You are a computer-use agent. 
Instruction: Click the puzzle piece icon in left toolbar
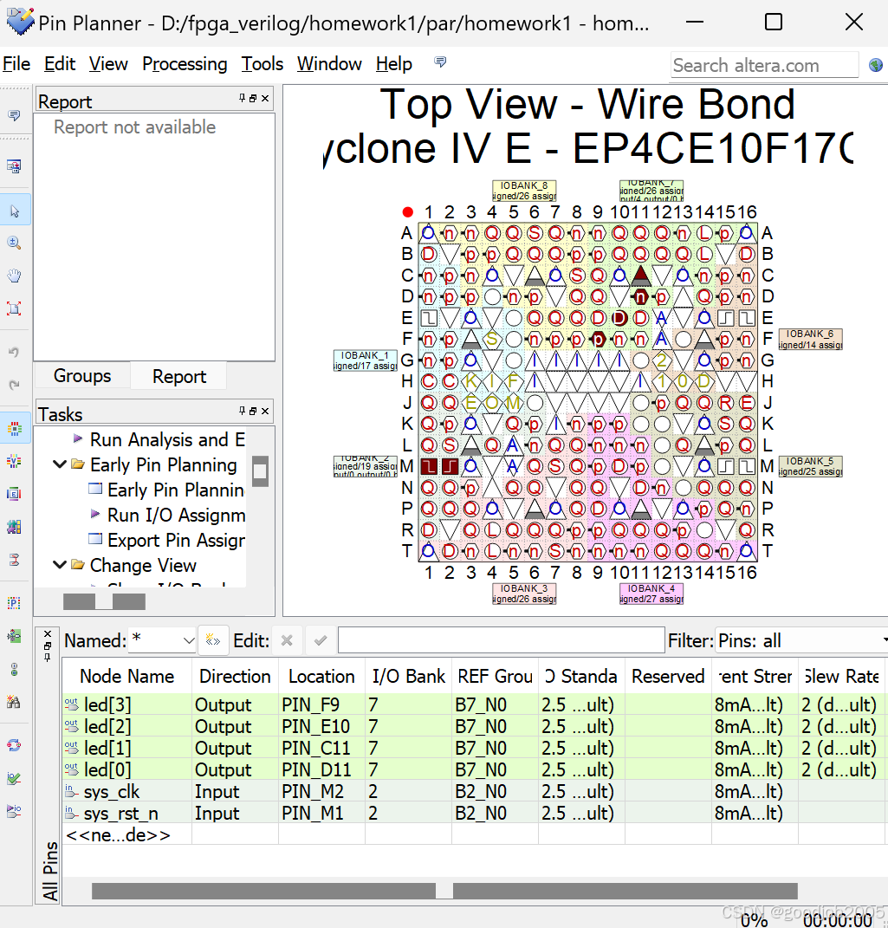click(14, 526)
